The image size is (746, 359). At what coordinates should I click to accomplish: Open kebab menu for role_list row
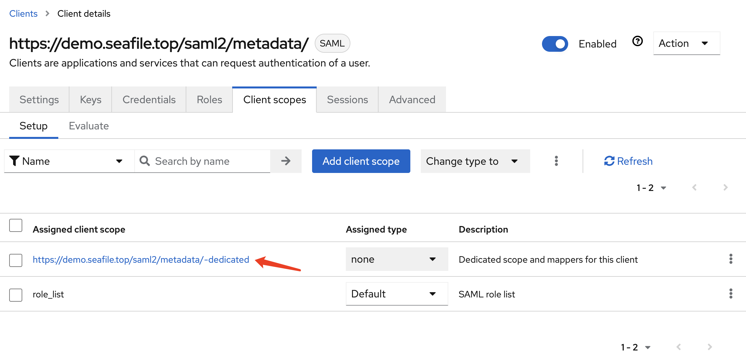tap(731, 294)
